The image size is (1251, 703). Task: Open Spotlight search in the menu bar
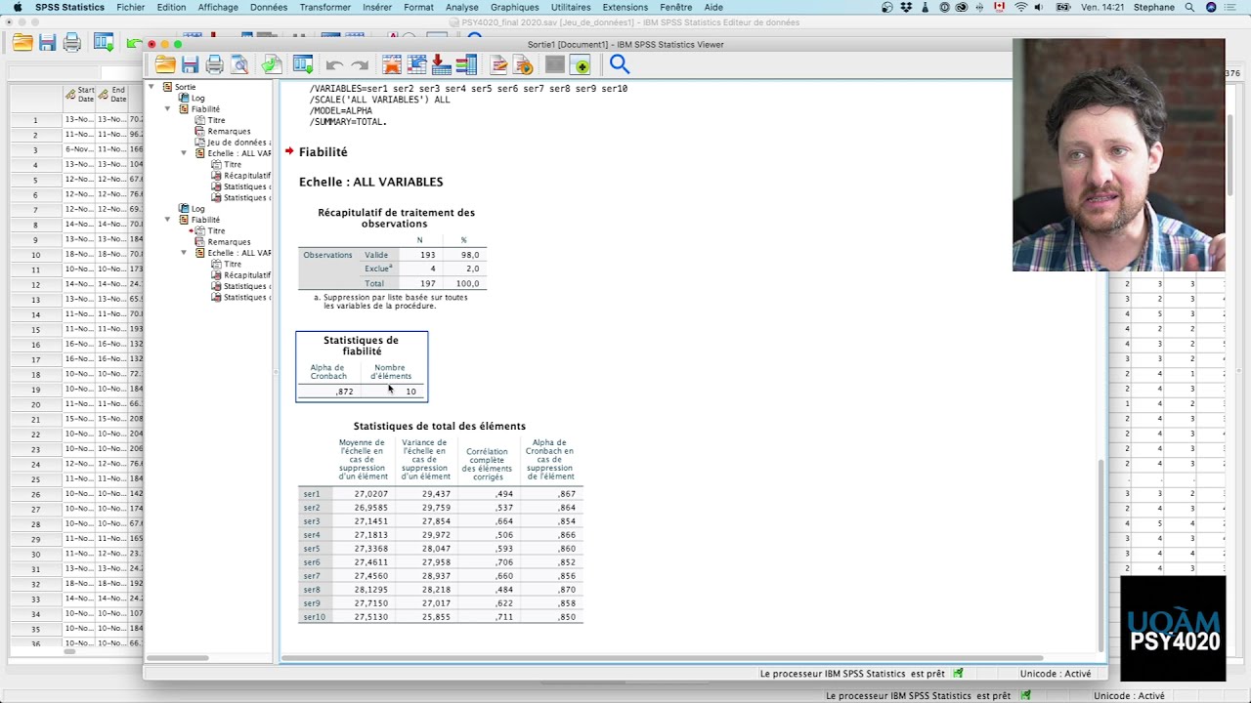pos(1189,7)
